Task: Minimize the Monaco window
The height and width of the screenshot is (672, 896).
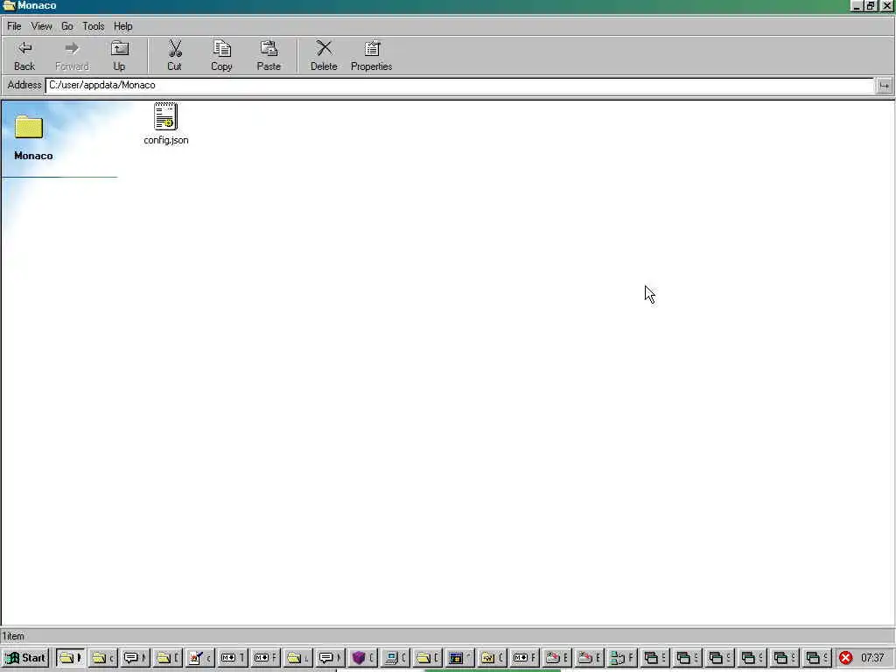Action: tap(856, 6)
